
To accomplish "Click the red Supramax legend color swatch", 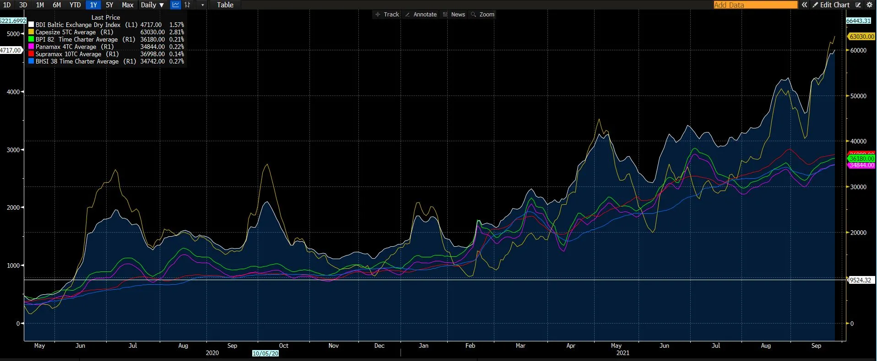I will click(31, 54).
